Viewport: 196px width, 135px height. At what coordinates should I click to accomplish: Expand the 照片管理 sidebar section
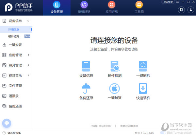click(x=28, y=65)
